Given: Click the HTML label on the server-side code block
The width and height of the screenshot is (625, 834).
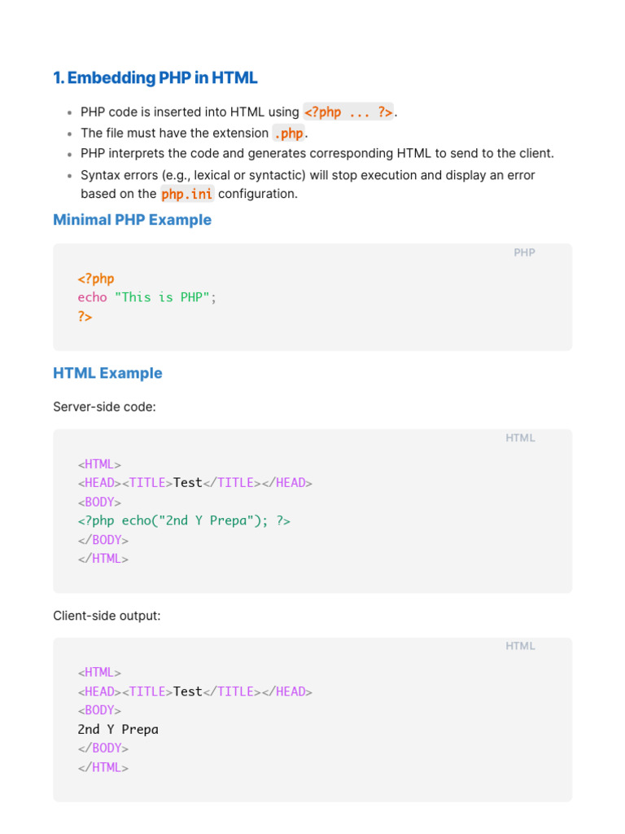Looking at the screenshot, I should pyautogui.click(x=520, y=438).
